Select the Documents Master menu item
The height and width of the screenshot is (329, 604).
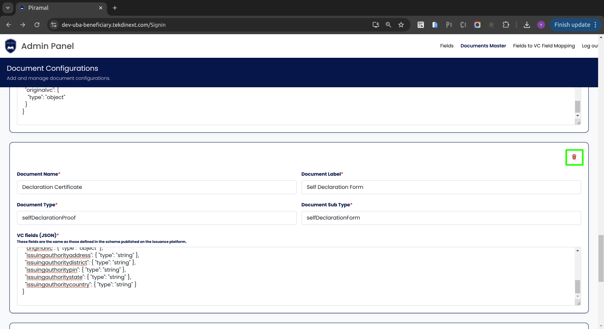click(483, 46)
